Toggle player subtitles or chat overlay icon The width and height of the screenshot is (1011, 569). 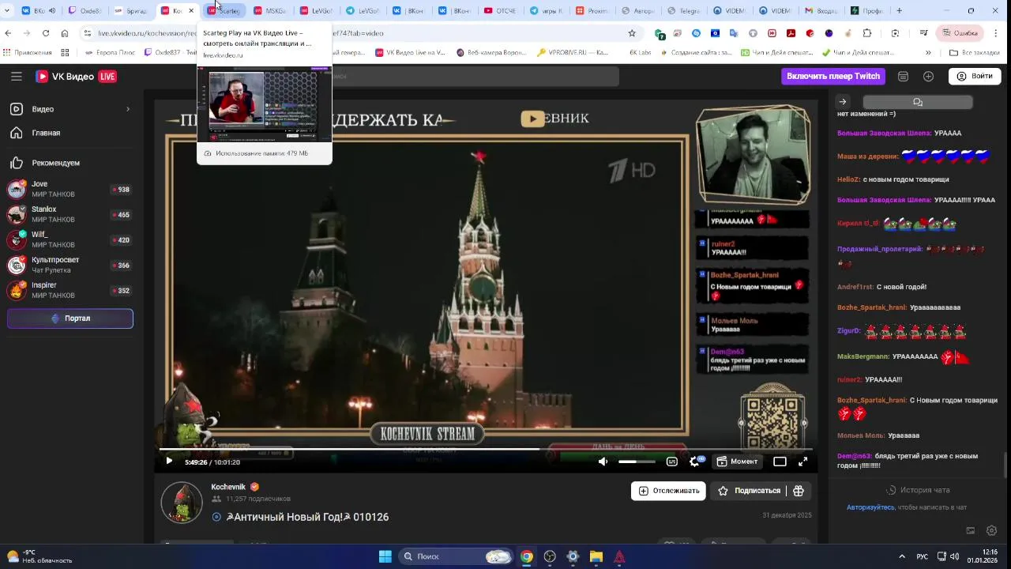672,462
